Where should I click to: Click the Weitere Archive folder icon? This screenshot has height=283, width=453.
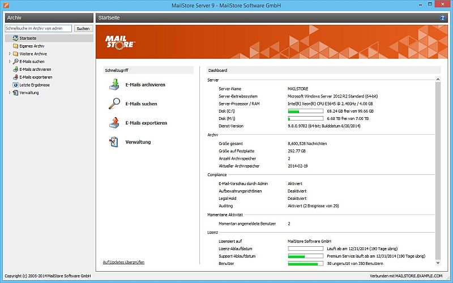coord(15,54)
